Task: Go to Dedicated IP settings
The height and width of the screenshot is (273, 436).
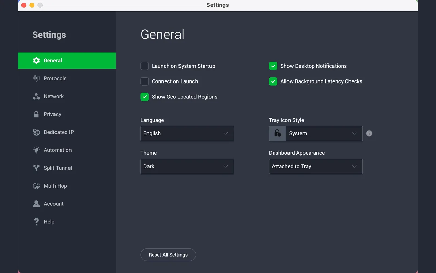Action: [67, 132]
